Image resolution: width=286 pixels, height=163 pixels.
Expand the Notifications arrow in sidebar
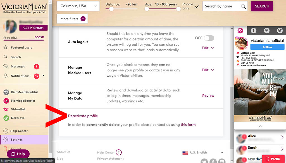[x=43, y=76]
